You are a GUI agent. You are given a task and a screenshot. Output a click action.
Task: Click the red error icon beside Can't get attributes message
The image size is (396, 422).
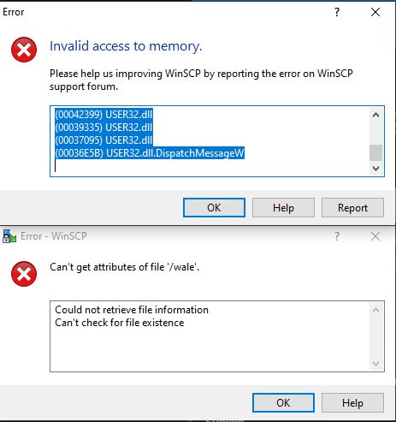click(24, 274)
